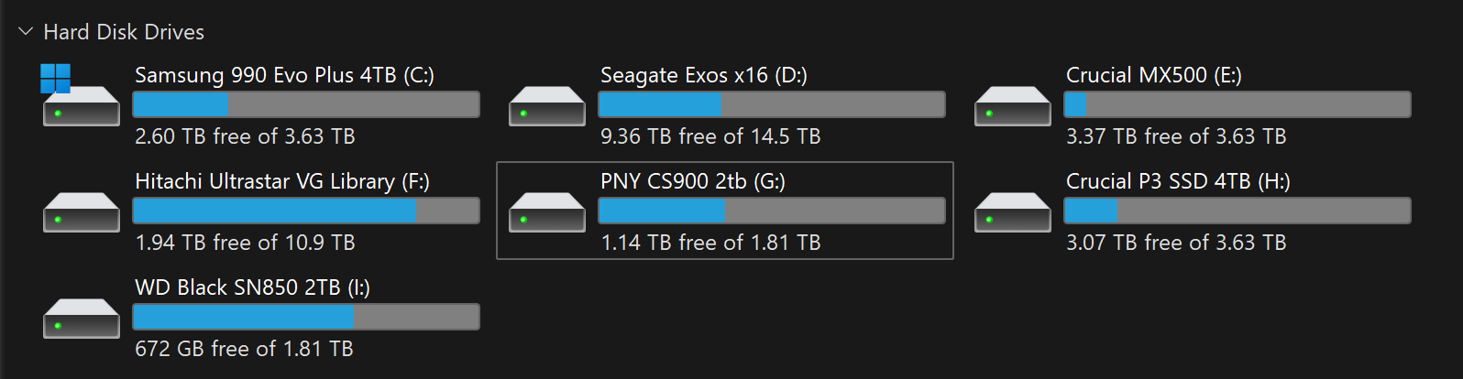
Task: Collapse the Hard Disk Drives section chevron
Action: click(x=25, y=31)
